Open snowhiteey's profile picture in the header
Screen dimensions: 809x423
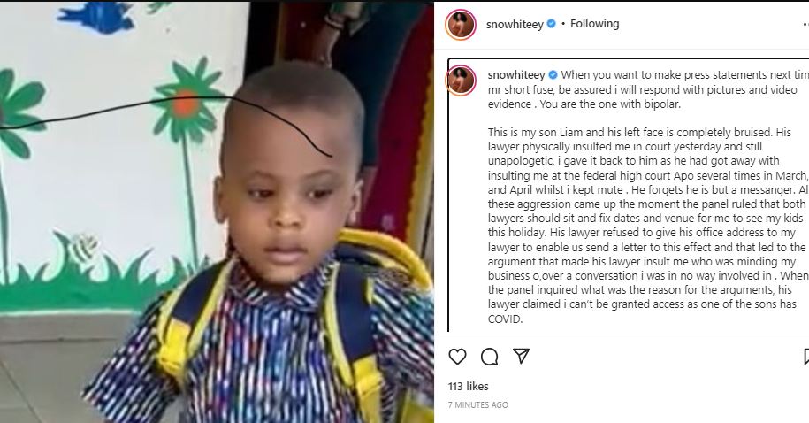(461, 24)
